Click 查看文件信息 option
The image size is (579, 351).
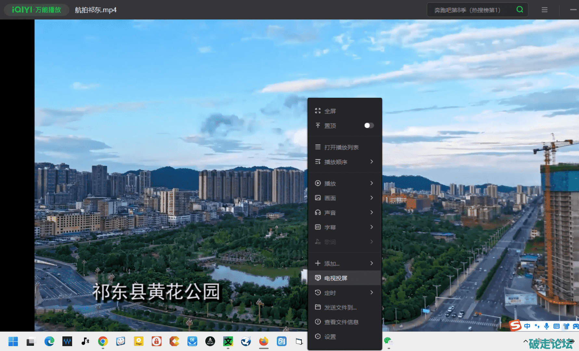coord(341,322)
